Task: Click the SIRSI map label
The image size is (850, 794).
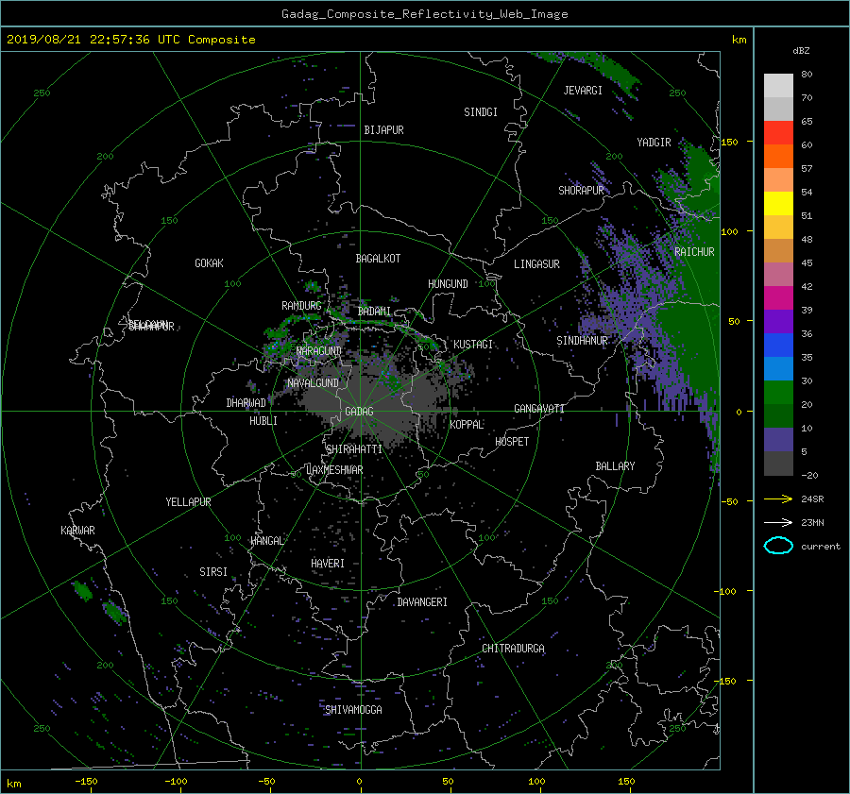Action: point(213,572)
